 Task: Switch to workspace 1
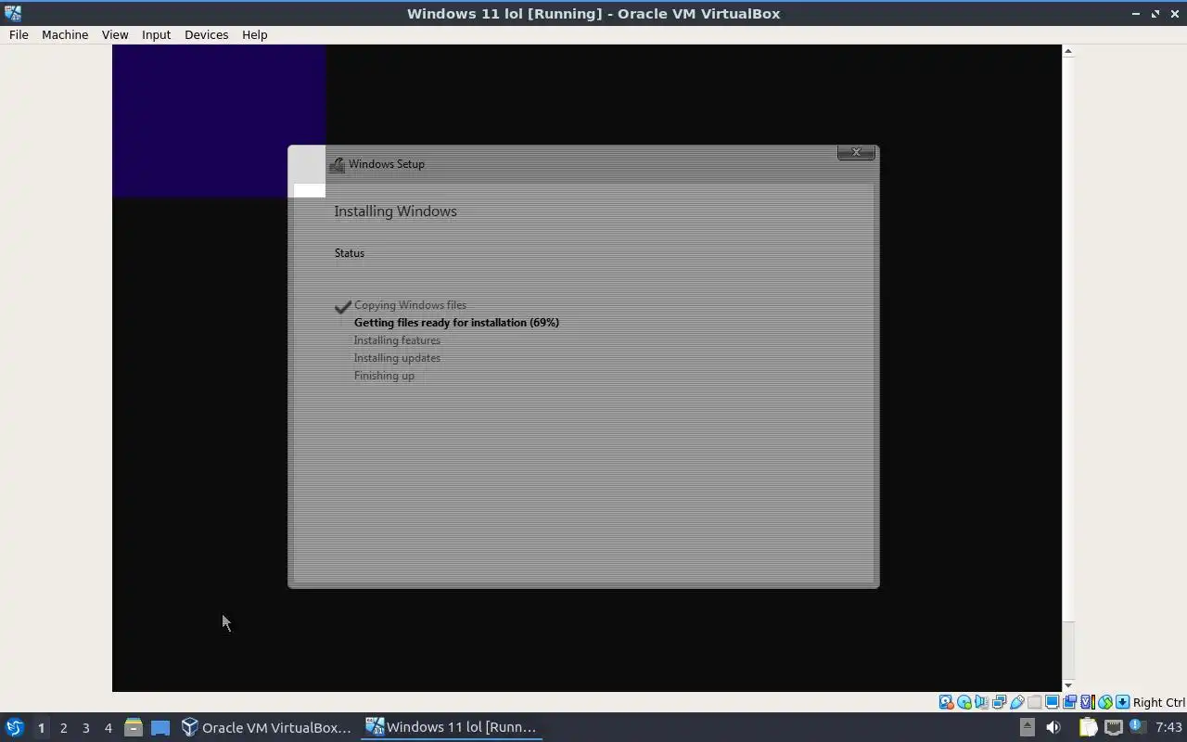tap(41, 728)
